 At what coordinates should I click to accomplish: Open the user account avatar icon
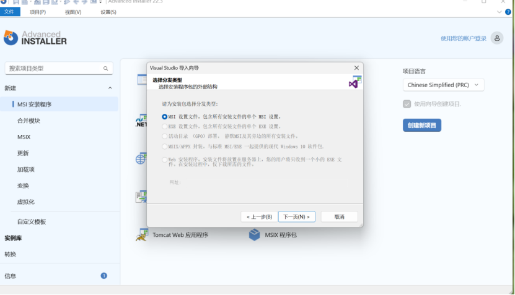coord(497,38)
